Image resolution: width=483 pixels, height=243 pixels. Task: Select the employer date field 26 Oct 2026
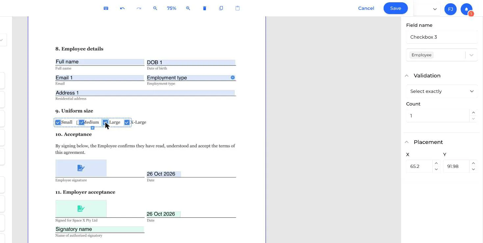164,214
